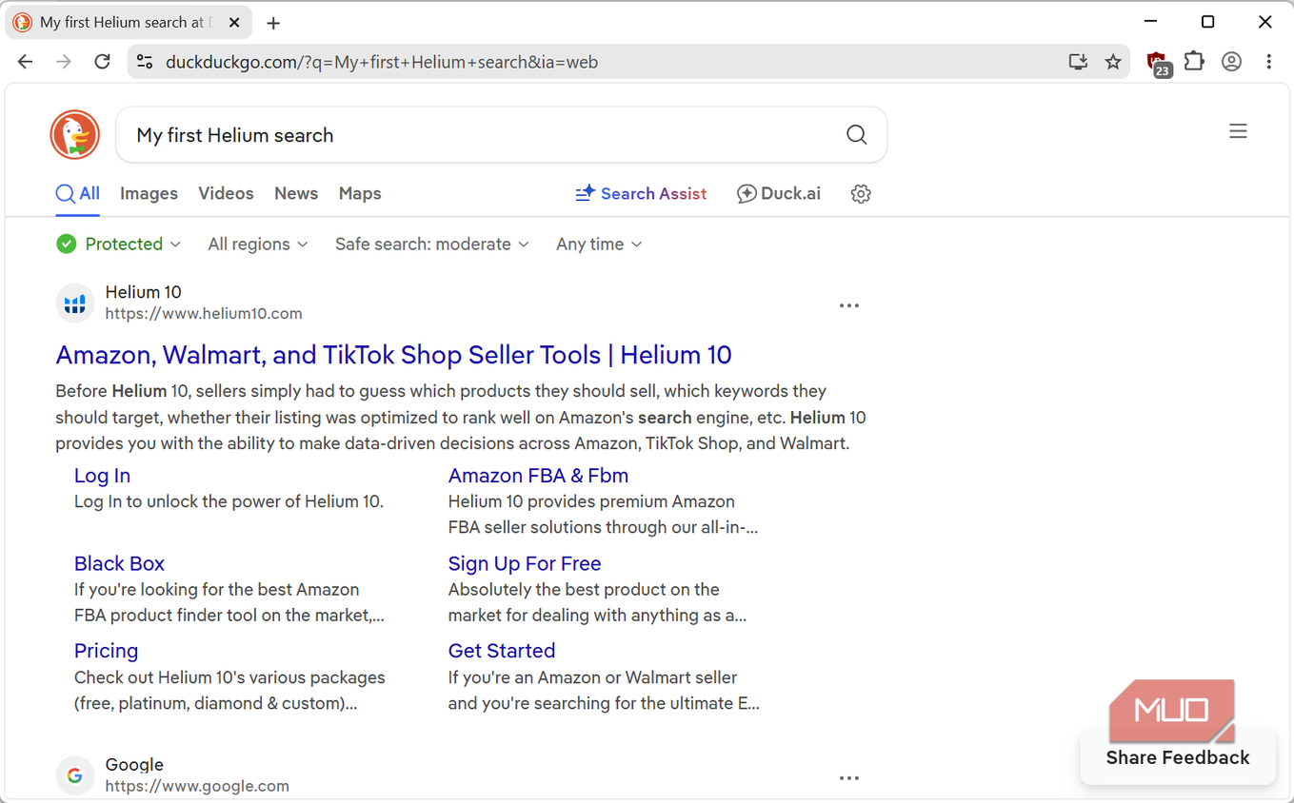
Task: Open the hamburger menu on DuckDuckGo page
Action: [1238, 131]
